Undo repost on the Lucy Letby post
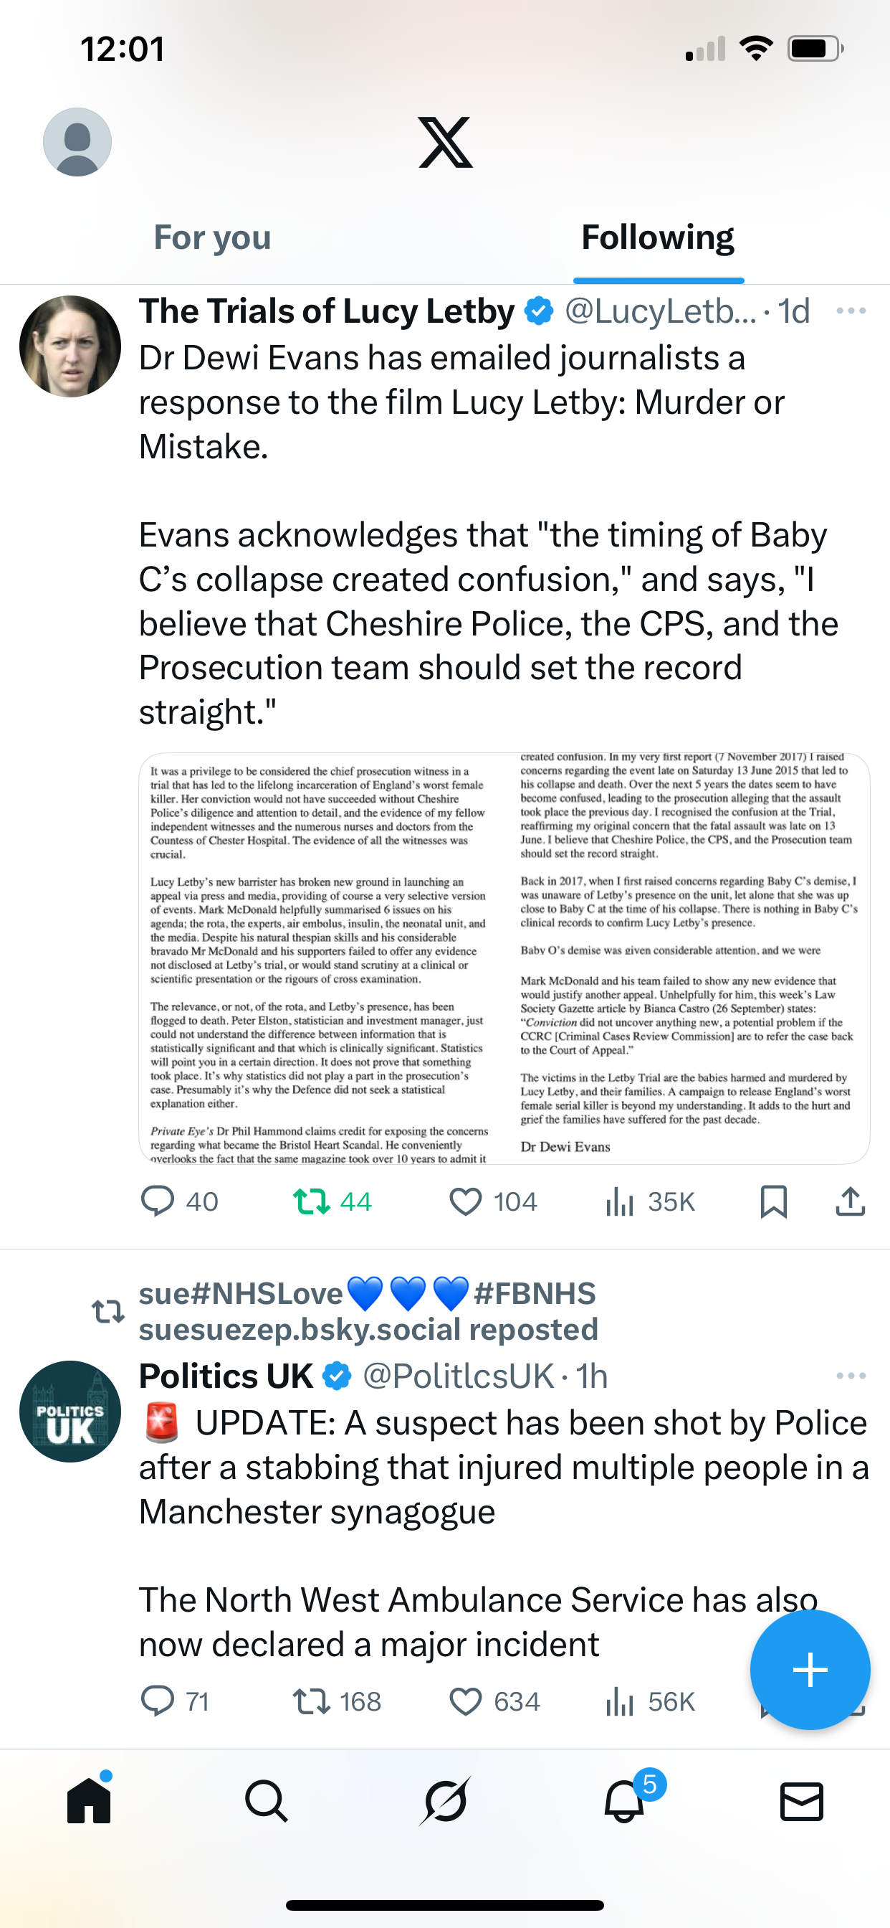This screenshot has height=1928, width=890. pos(311,1201)
